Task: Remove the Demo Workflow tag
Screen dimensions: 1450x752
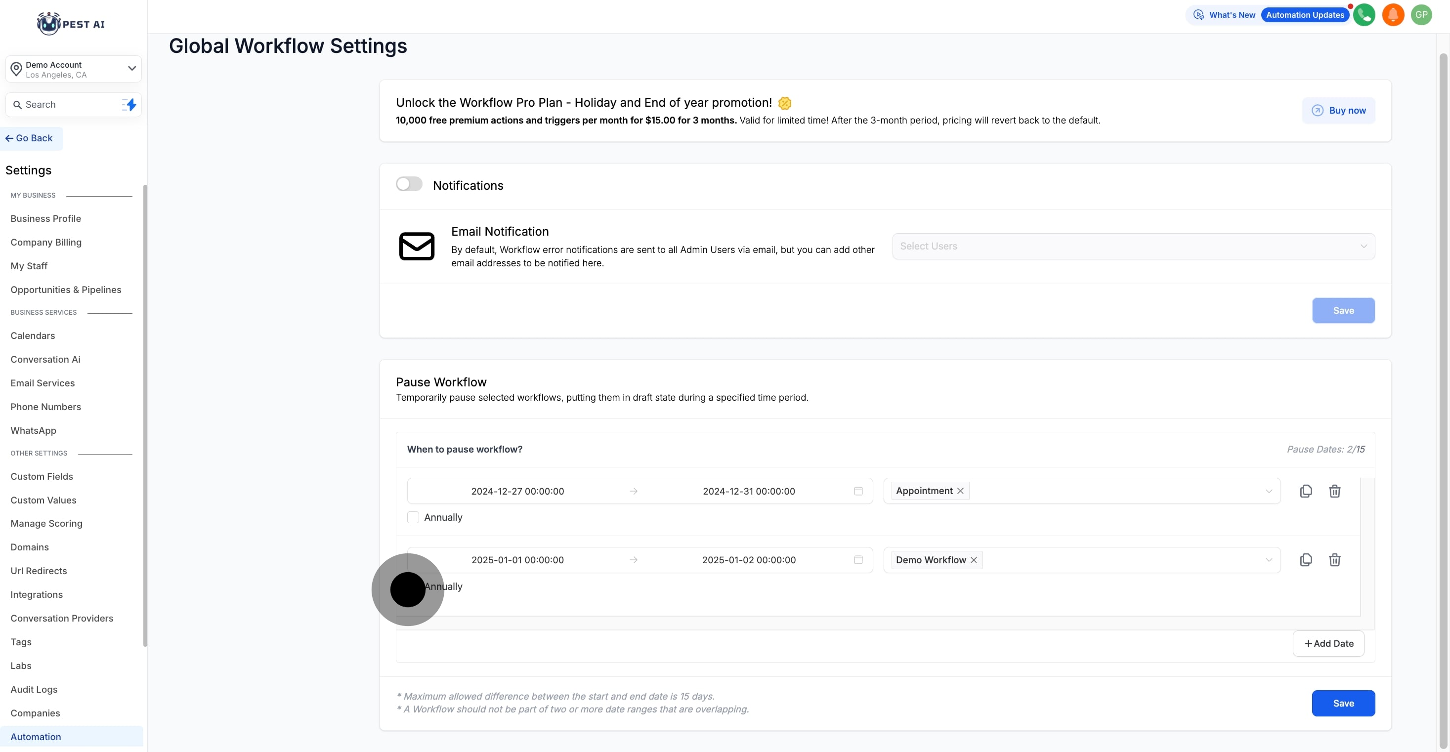Action: (x=973, y=560)
